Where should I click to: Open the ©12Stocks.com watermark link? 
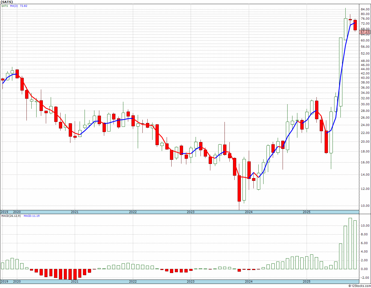360,286
